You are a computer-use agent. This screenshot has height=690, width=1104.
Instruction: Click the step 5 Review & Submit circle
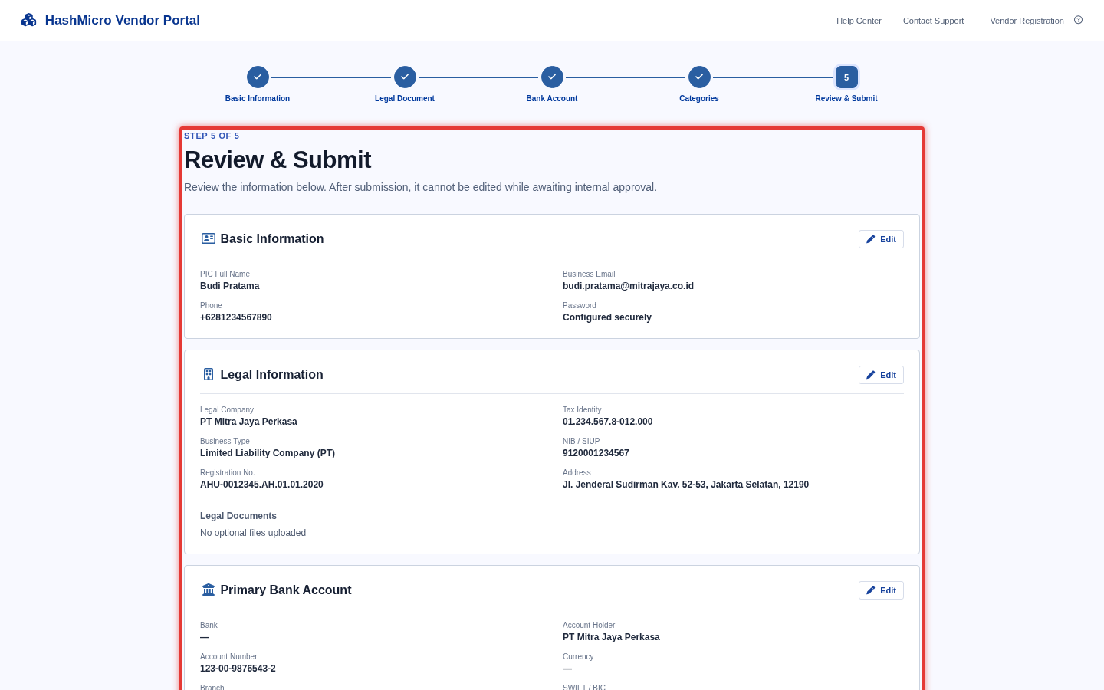pyautogui.click(x=846, y=77)
